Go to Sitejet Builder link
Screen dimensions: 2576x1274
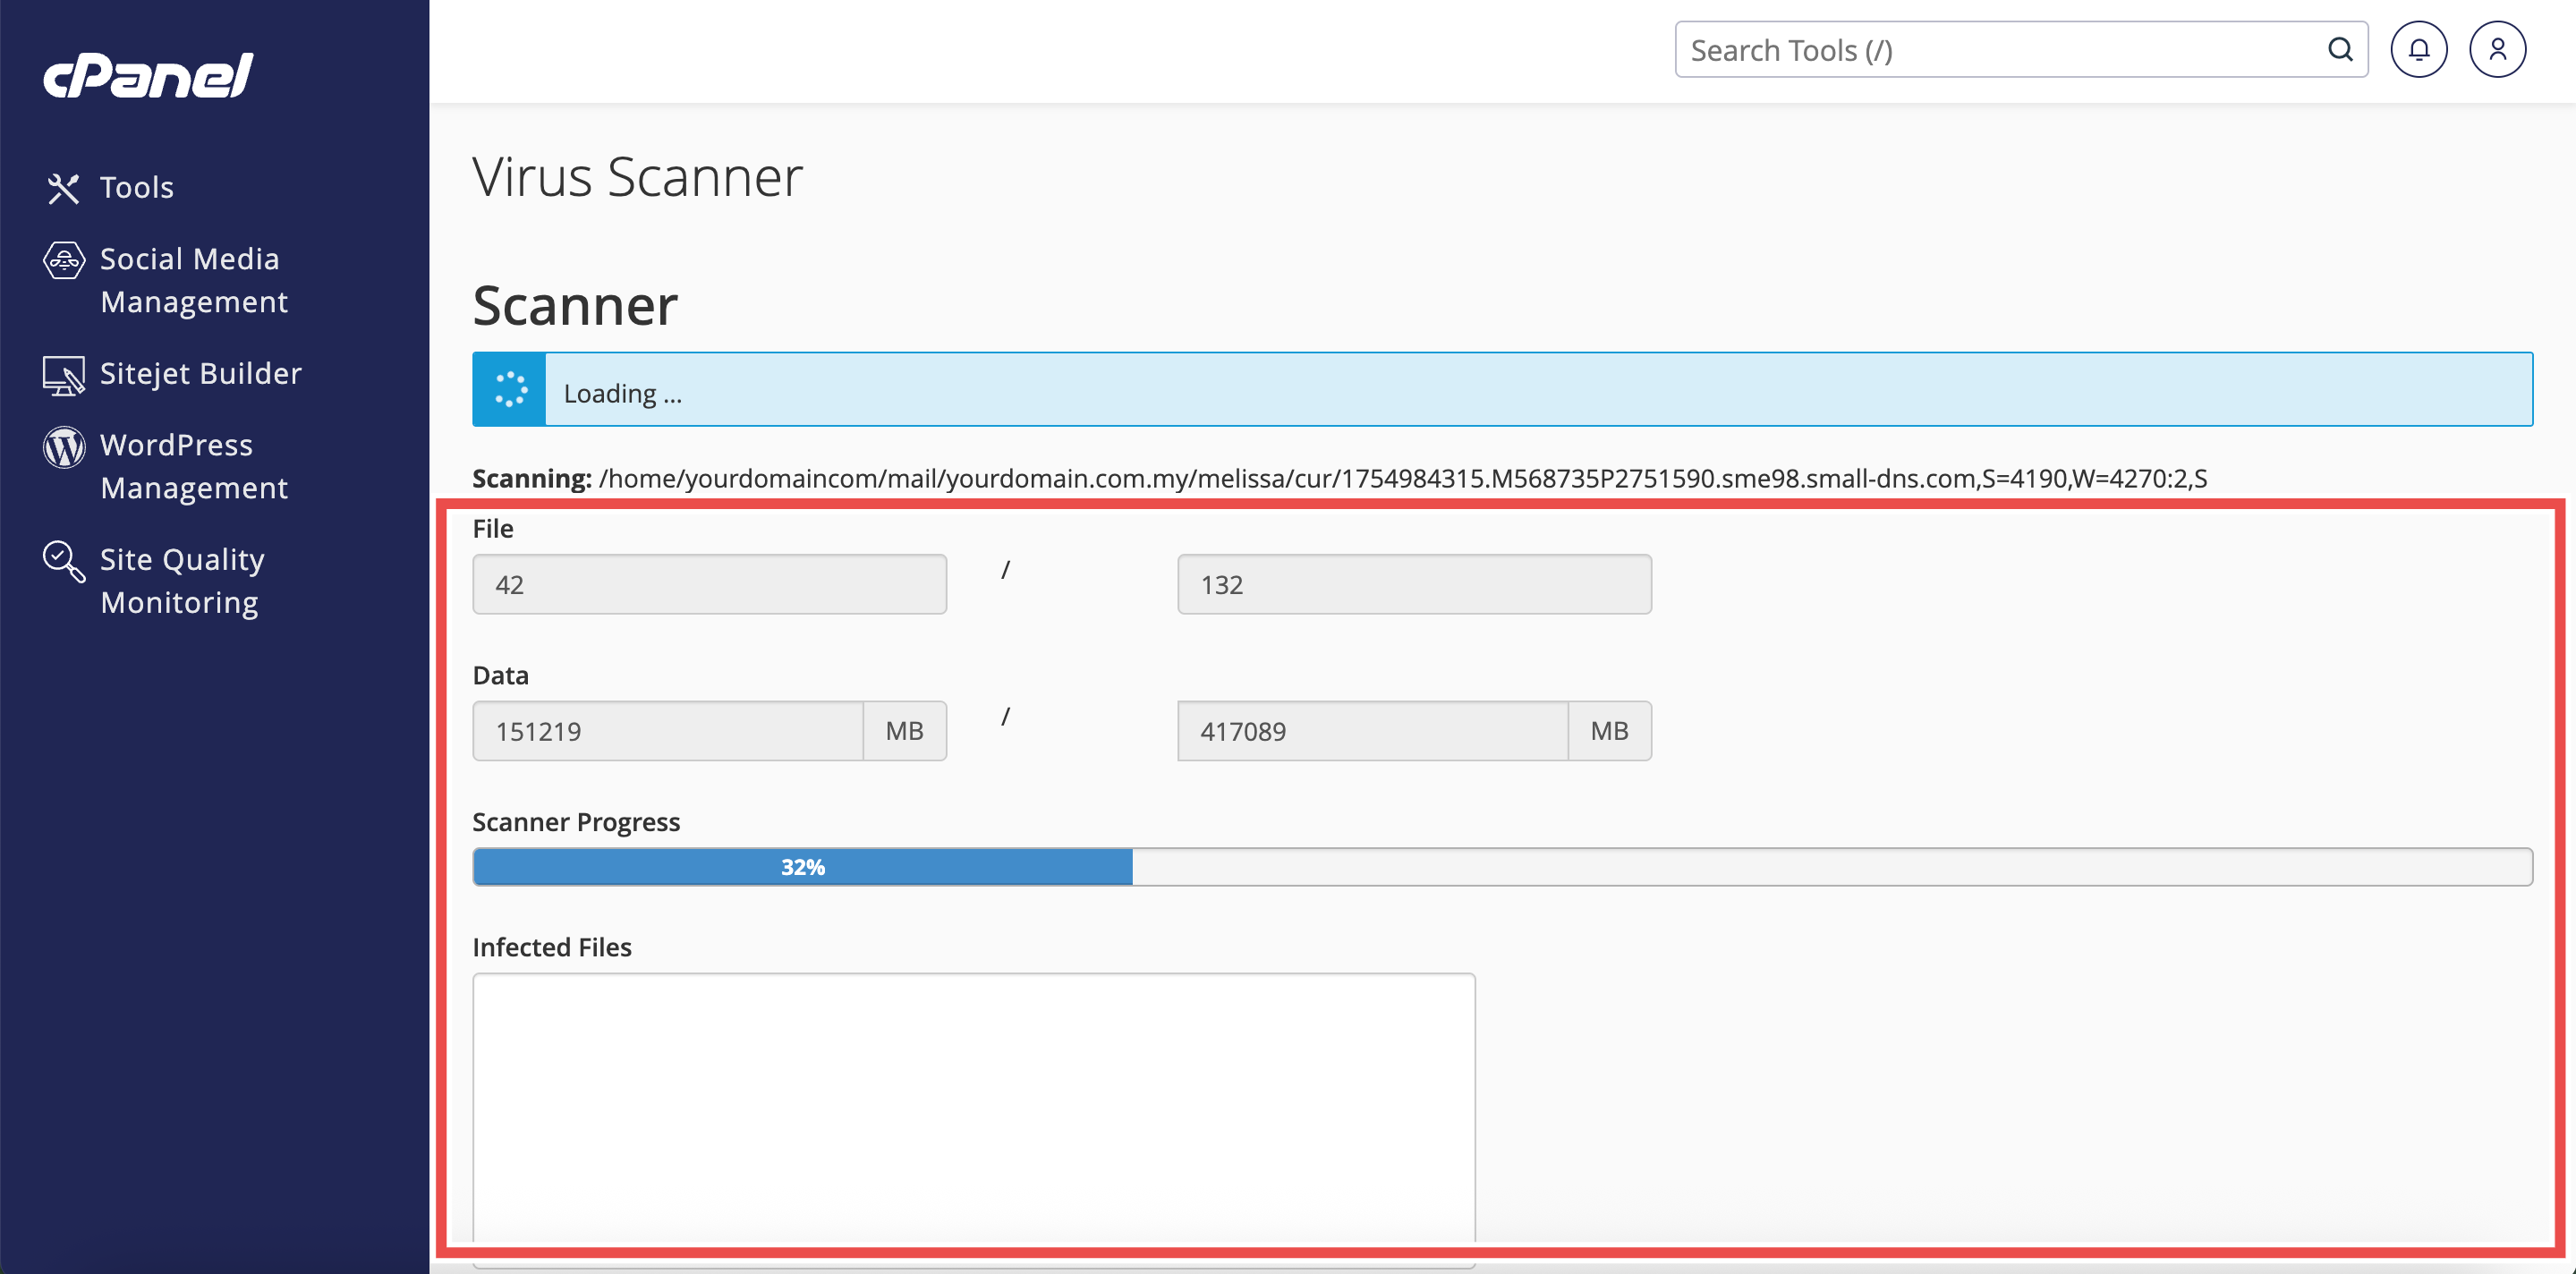(200, 374)
